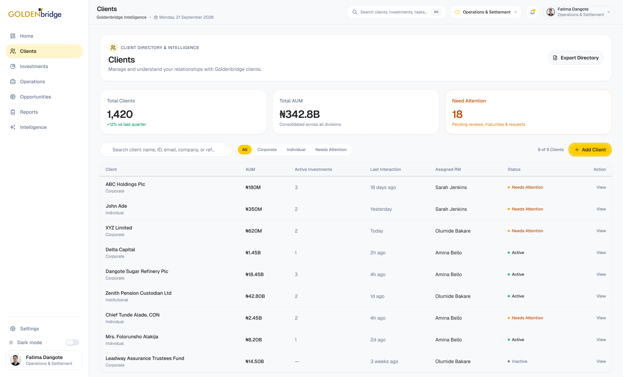The image size is (623, 377).
Task: Open Reports via the clipboard icon
Action: 13,112
